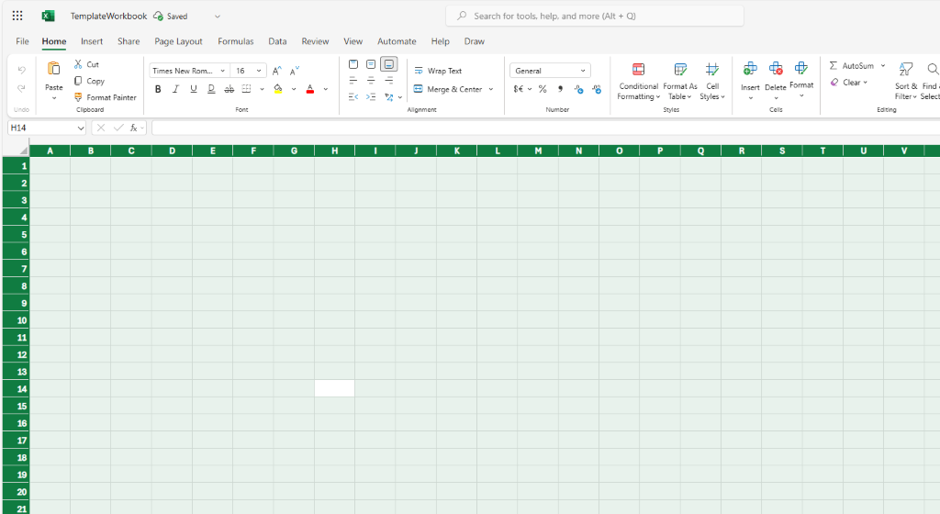The width and height of the screenshot is (940, 514).
Task: Apply yellow fill color
Action: [x=278, y=89]
